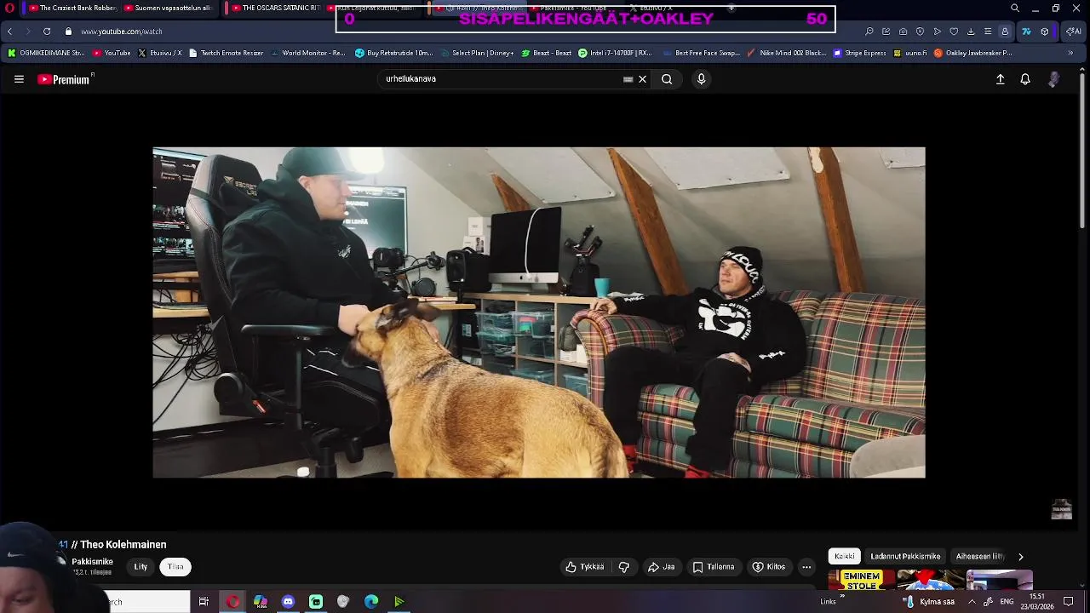Open the EMINEM STOLE recommended video thumbnail
The width and height of the screenshot is (1090, 613).
point(861,581)
